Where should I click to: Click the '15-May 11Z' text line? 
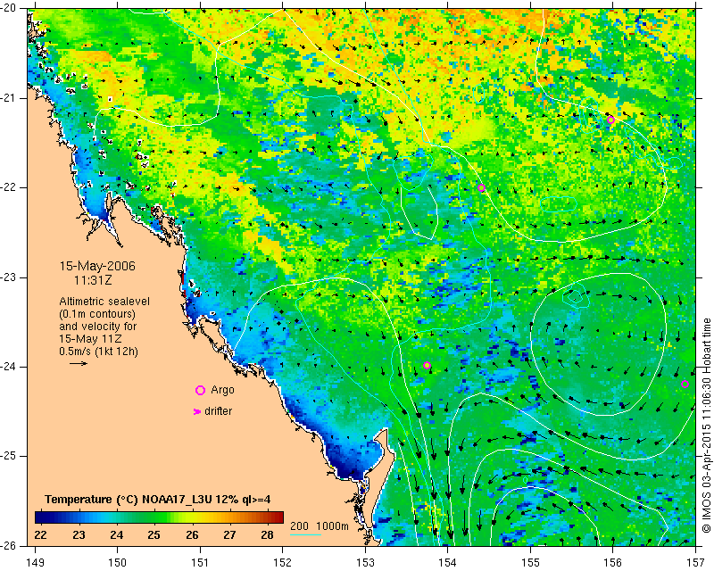90,339
